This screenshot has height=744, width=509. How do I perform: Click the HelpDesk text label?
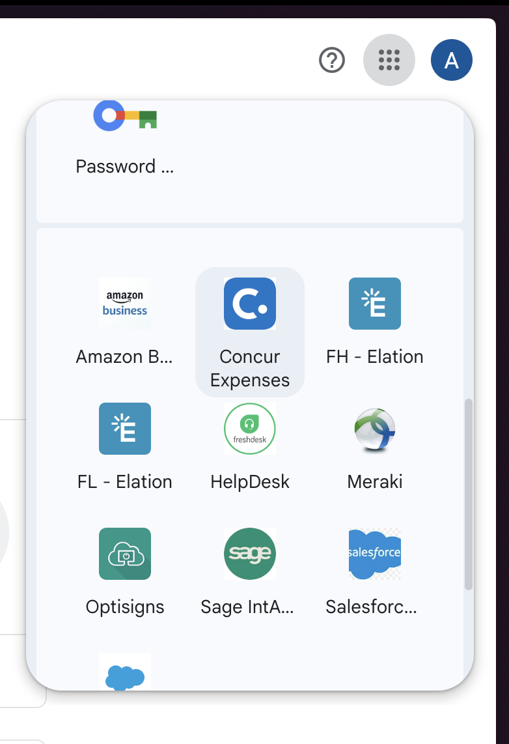click(x=250, y=482)
